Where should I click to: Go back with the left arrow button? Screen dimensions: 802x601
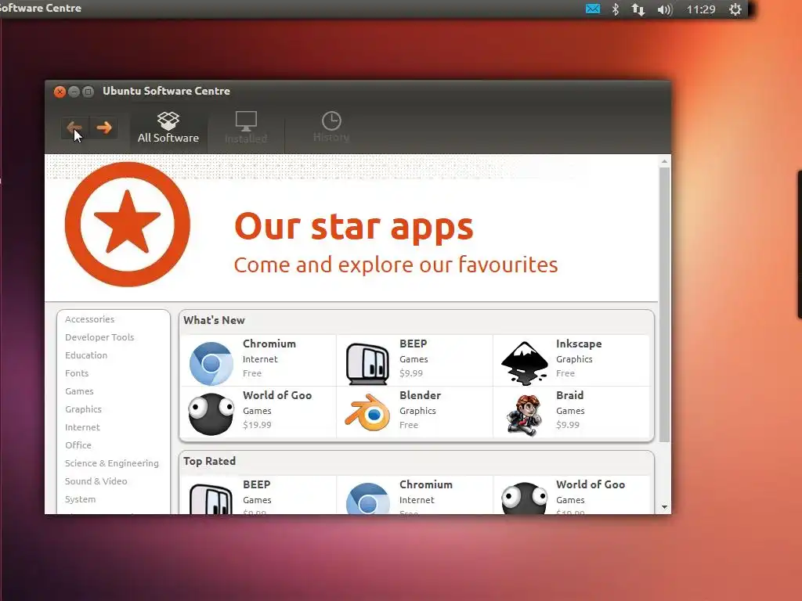tap(74, 128)
